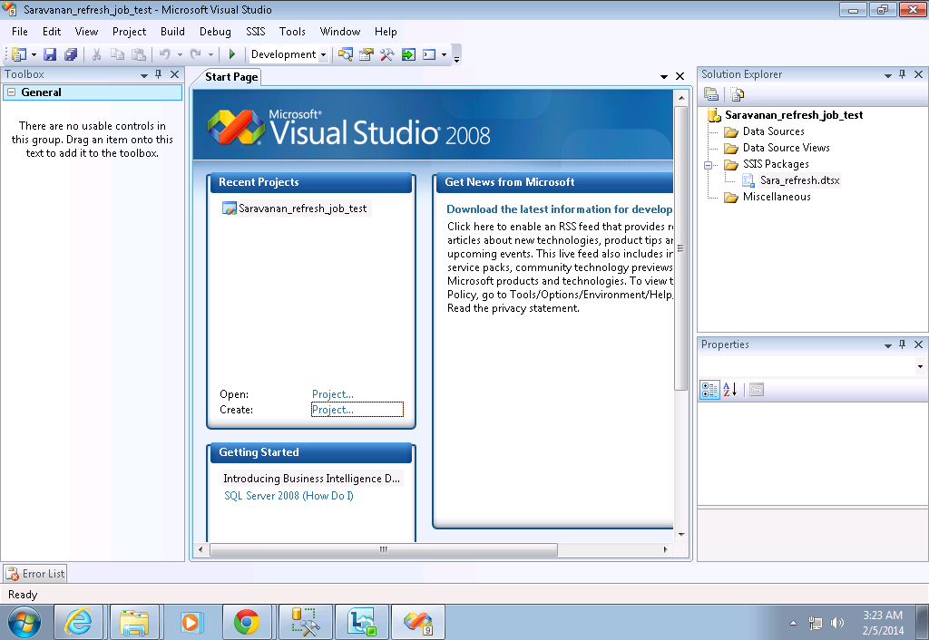Switch to Categorized view in Properties panel
The height and width of the screenshot is (640, 929).
[709, 389]
